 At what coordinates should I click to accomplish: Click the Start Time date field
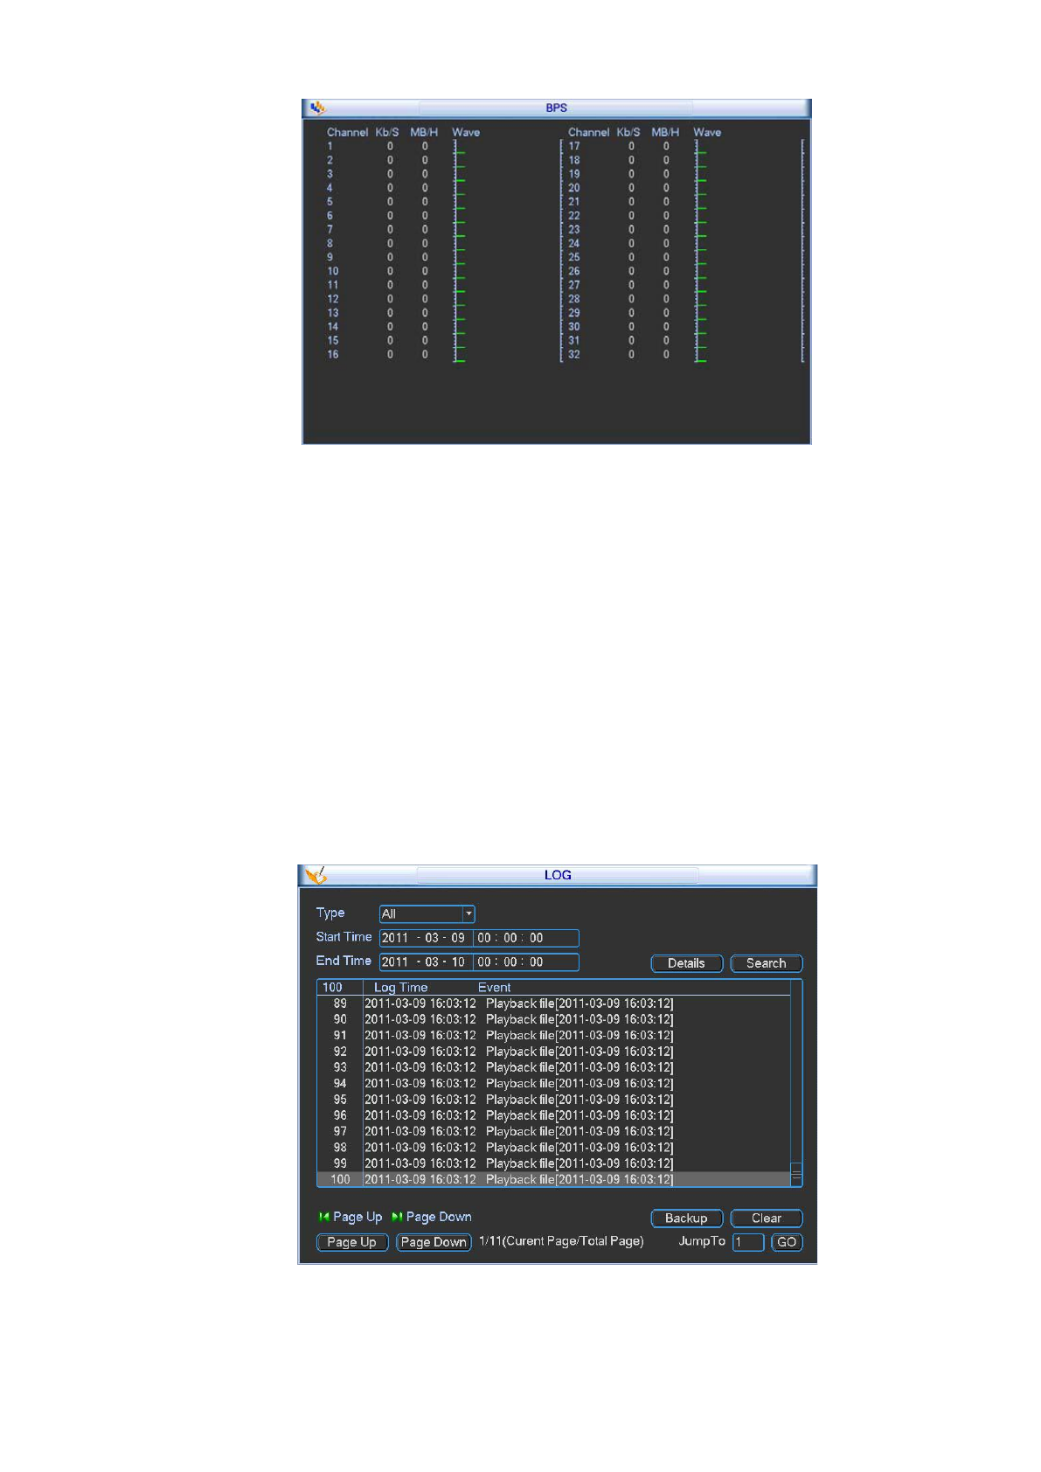coord(426,938)
